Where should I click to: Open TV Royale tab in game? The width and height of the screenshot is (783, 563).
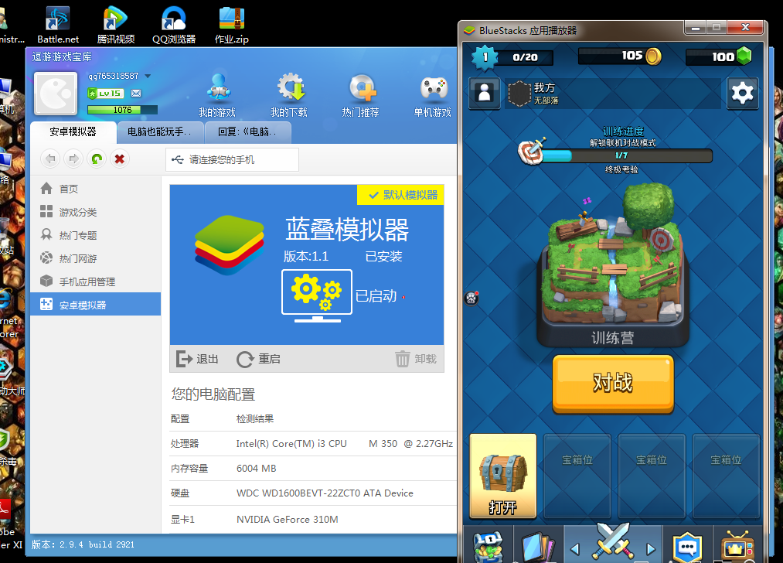point(737,545)
